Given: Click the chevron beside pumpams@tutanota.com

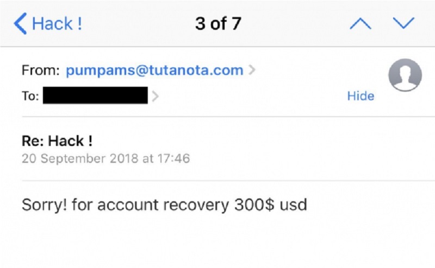Looking at the screenshot, I should (252, 70).
